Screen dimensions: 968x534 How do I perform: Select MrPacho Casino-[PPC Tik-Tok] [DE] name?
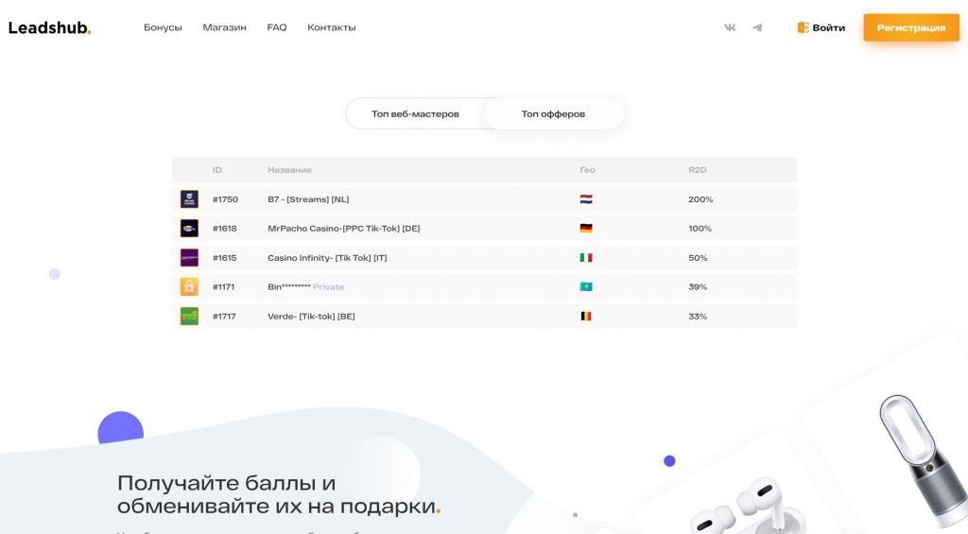[344, 229]
